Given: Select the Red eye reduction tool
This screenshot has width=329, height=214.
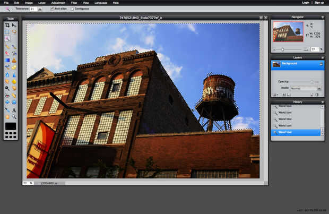Looking at the screenshot, I should coord(7,96).
